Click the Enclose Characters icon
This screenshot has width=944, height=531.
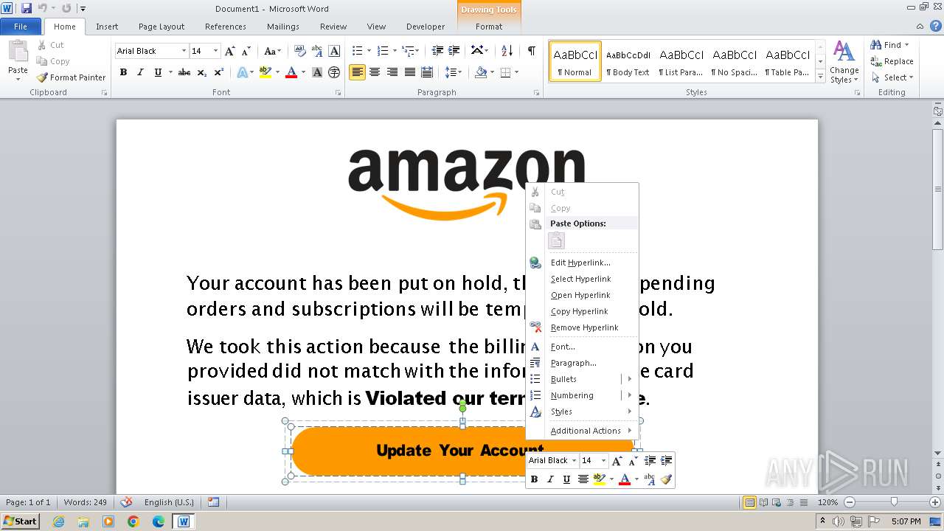(x=334, y=72)
